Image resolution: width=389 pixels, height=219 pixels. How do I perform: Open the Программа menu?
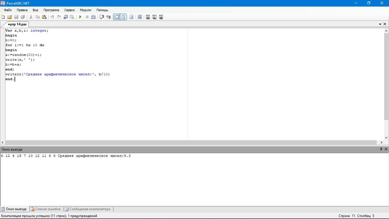coord(51,10)
